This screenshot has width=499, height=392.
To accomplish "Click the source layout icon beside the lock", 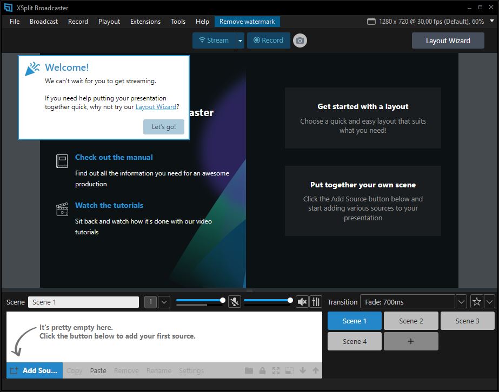I will click(x=289, y=370).
